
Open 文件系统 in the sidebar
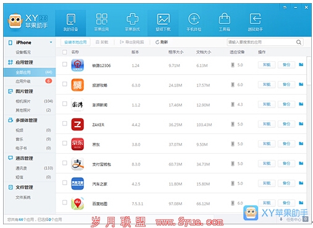pos(23,197)
